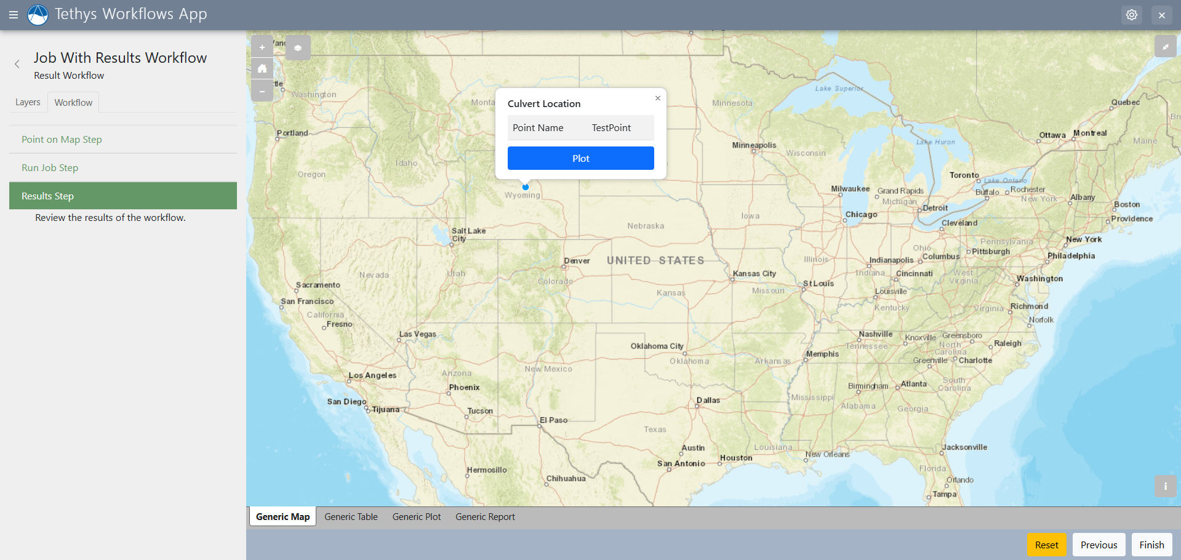Viewport: 1181px width, 560px height.
Task: Zoom in on the map with plus control
Action: 262,47
